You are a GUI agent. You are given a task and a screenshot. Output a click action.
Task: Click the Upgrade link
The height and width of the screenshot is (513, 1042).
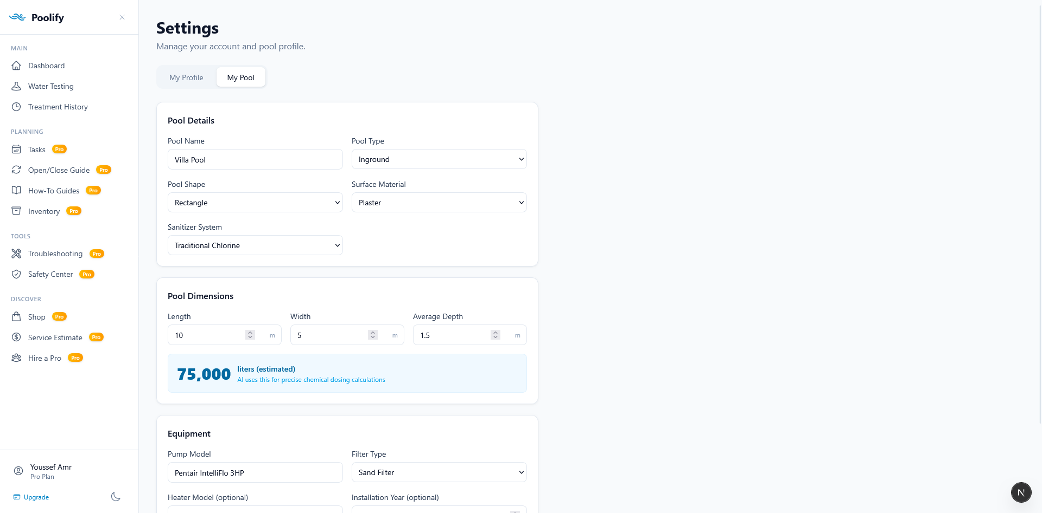click(36, 497)
